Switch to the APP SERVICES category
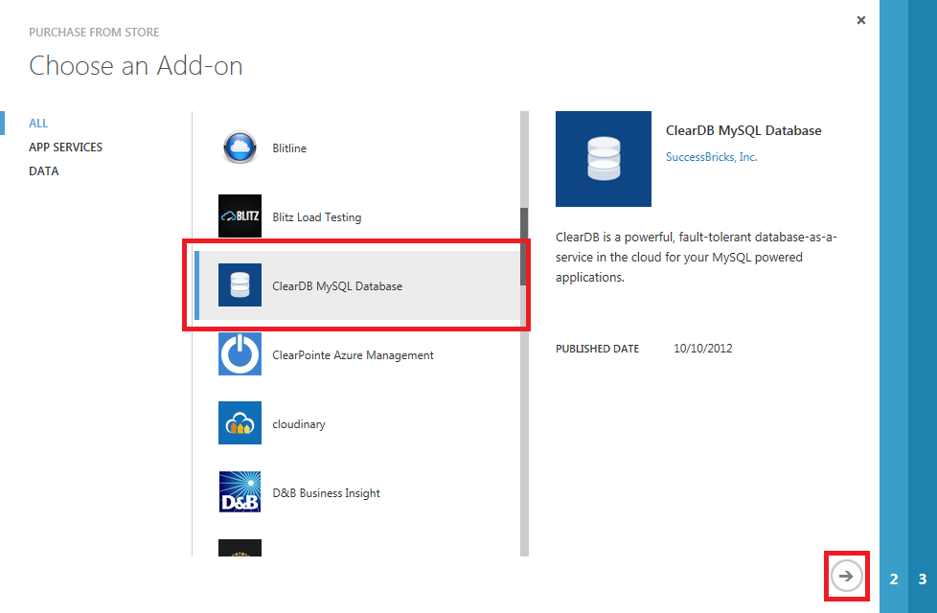 pyautogui.click(x=65, y=147)
